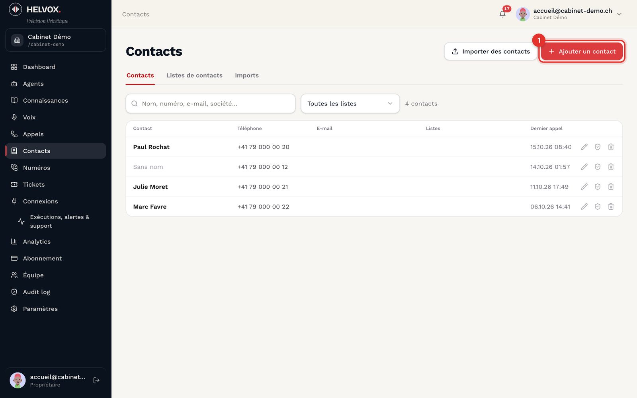Open Connaissances in the sidebar

(56, 100)
